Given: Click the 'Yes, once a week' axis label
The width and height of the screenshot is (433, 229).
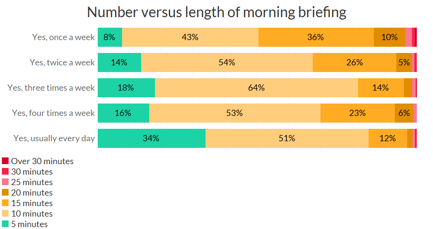Looking at the screenshot, I should 63,37.
